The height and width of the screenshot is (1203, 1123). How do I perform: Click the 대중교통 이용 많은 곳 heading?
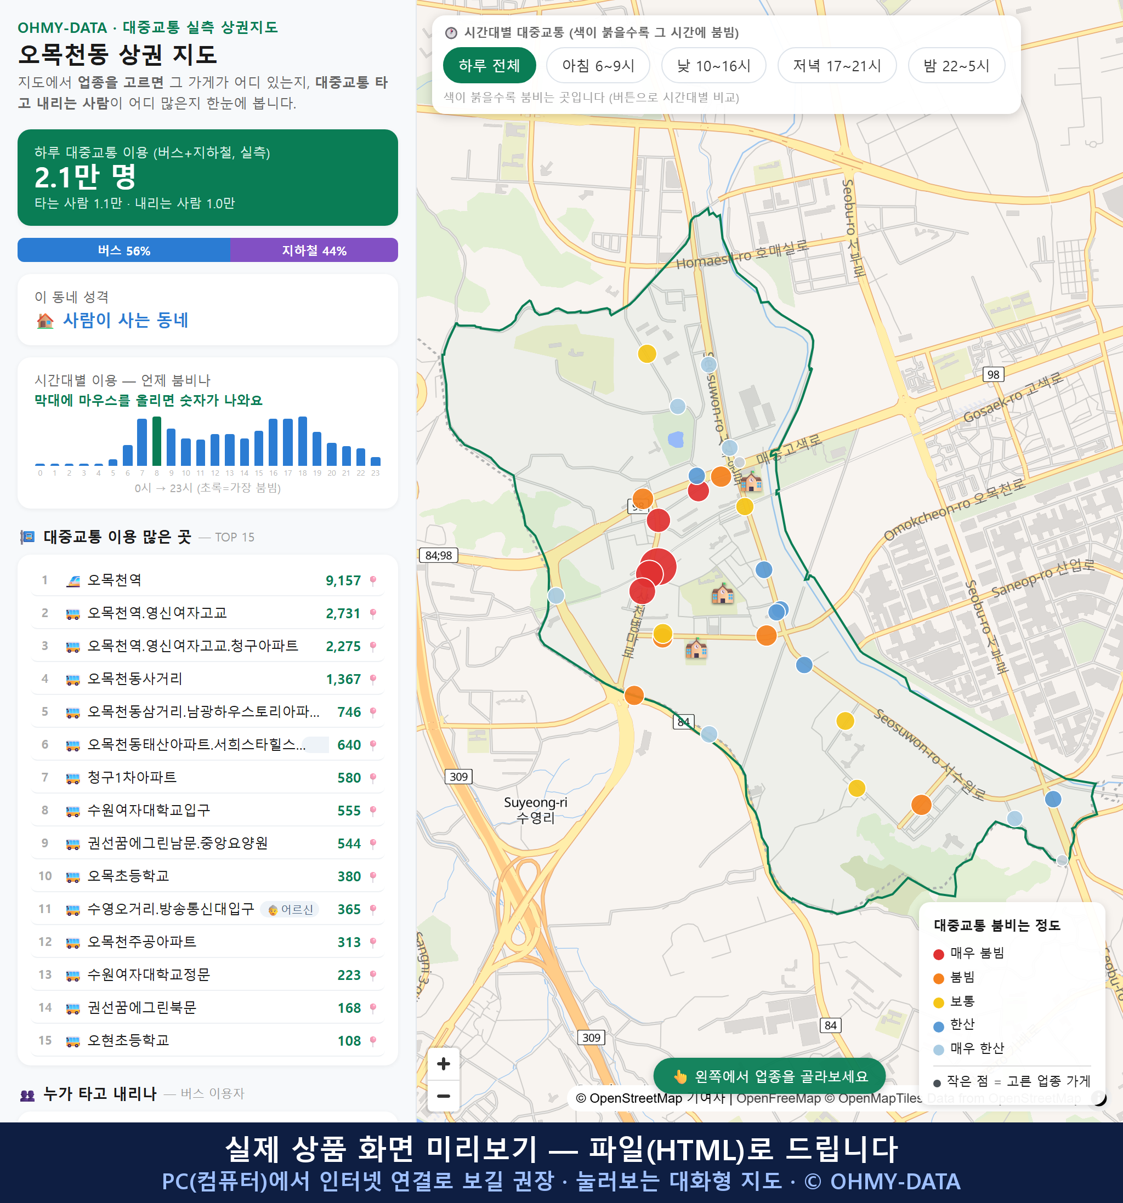pyautogui.click(x=117, y=537)
